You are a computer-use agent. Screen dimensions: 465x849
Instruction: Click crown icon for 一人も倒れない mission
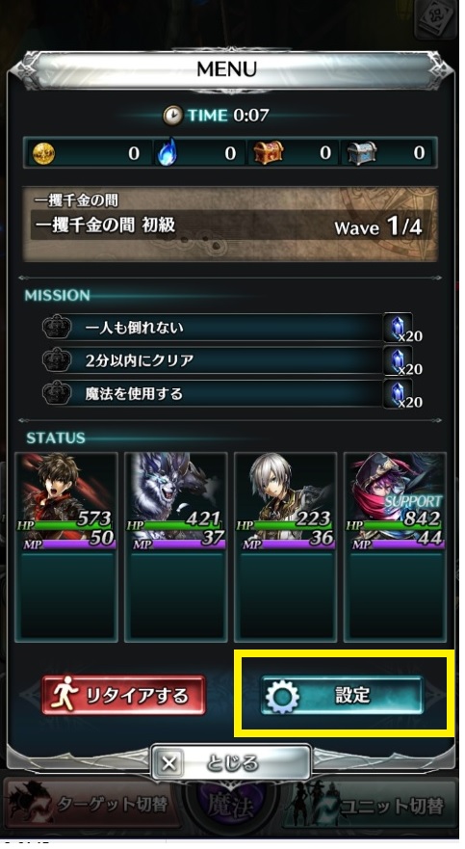58,327
